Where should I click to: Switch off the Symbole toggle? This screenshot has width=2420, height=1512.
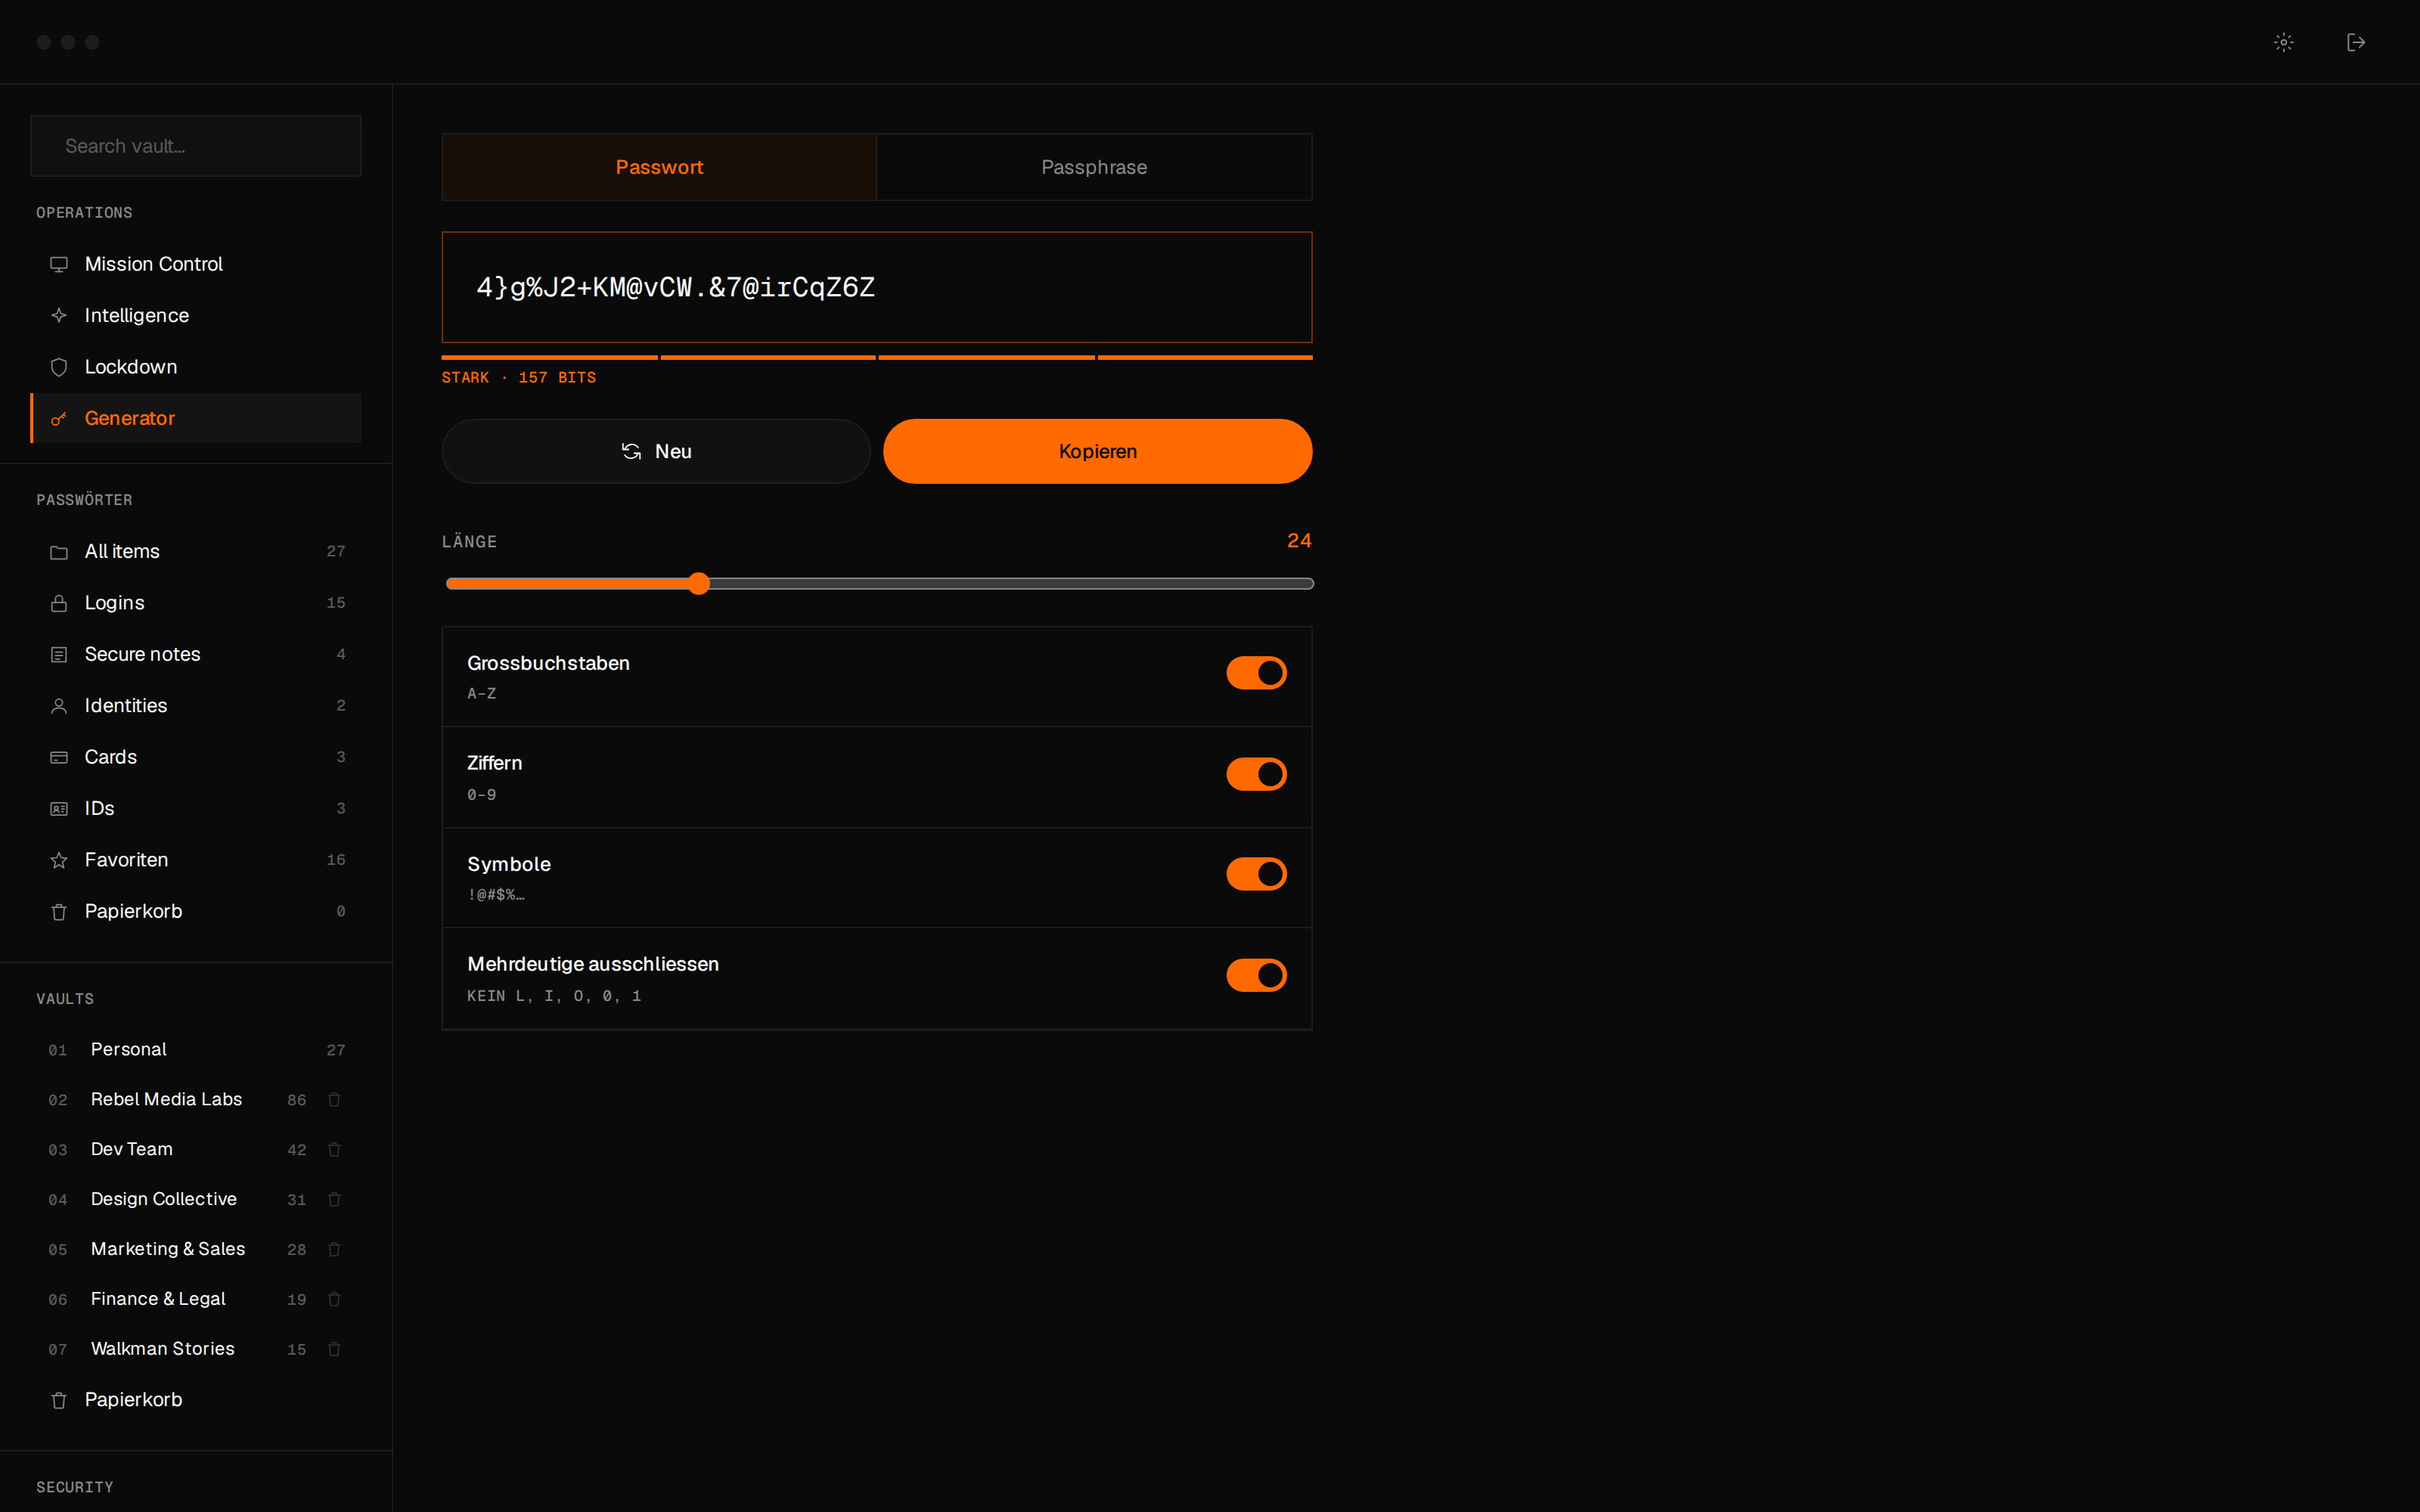click(x=1256, y=874)
